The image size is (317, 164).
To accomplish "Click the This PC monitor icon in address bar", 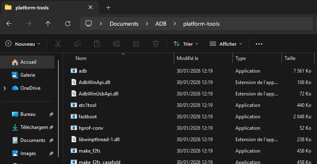I will tap(89, 24).
